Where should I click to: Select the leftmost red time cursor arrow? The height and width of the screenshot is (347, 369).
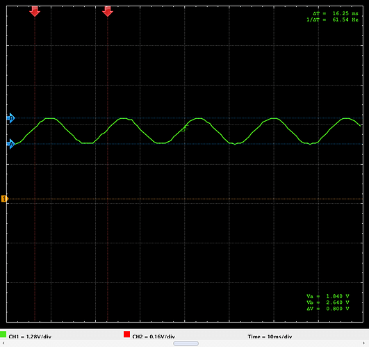(35, 11)
